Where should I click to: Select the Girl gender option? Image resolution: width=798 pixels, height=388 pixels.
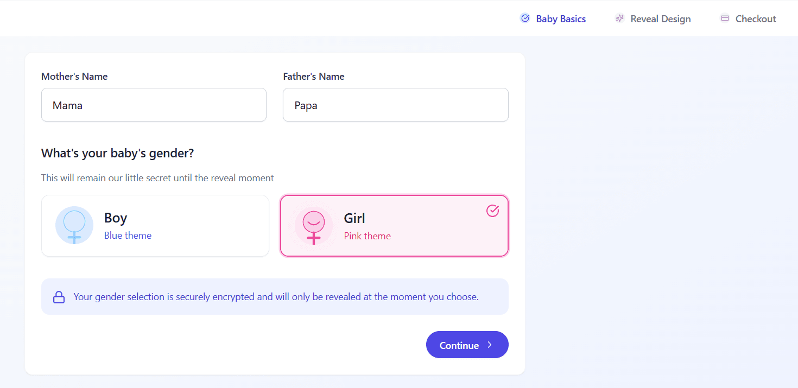394,226
